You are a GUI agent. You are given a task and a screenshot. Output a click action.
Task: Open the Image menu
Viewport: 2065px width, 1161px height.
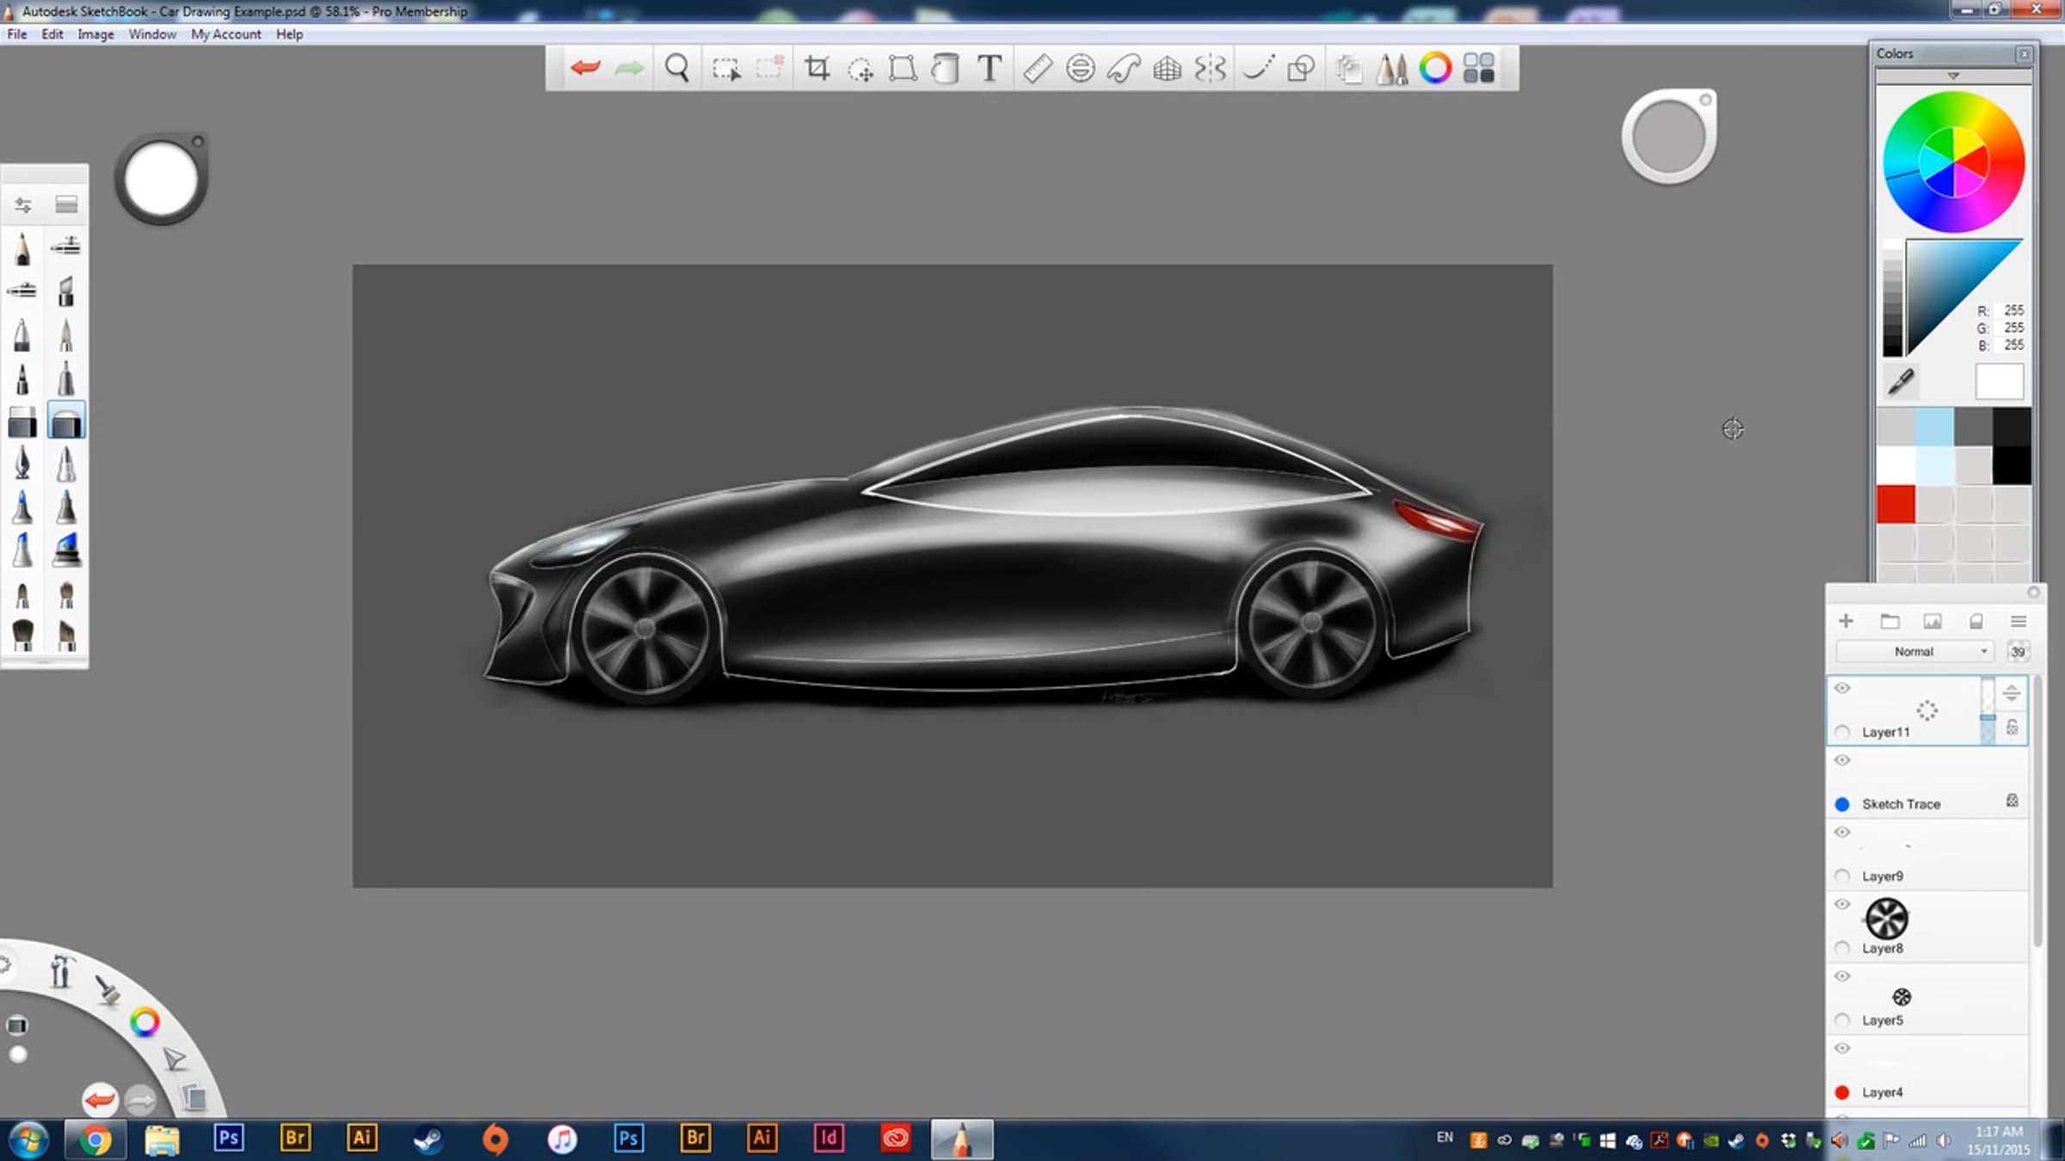(96, 34)
